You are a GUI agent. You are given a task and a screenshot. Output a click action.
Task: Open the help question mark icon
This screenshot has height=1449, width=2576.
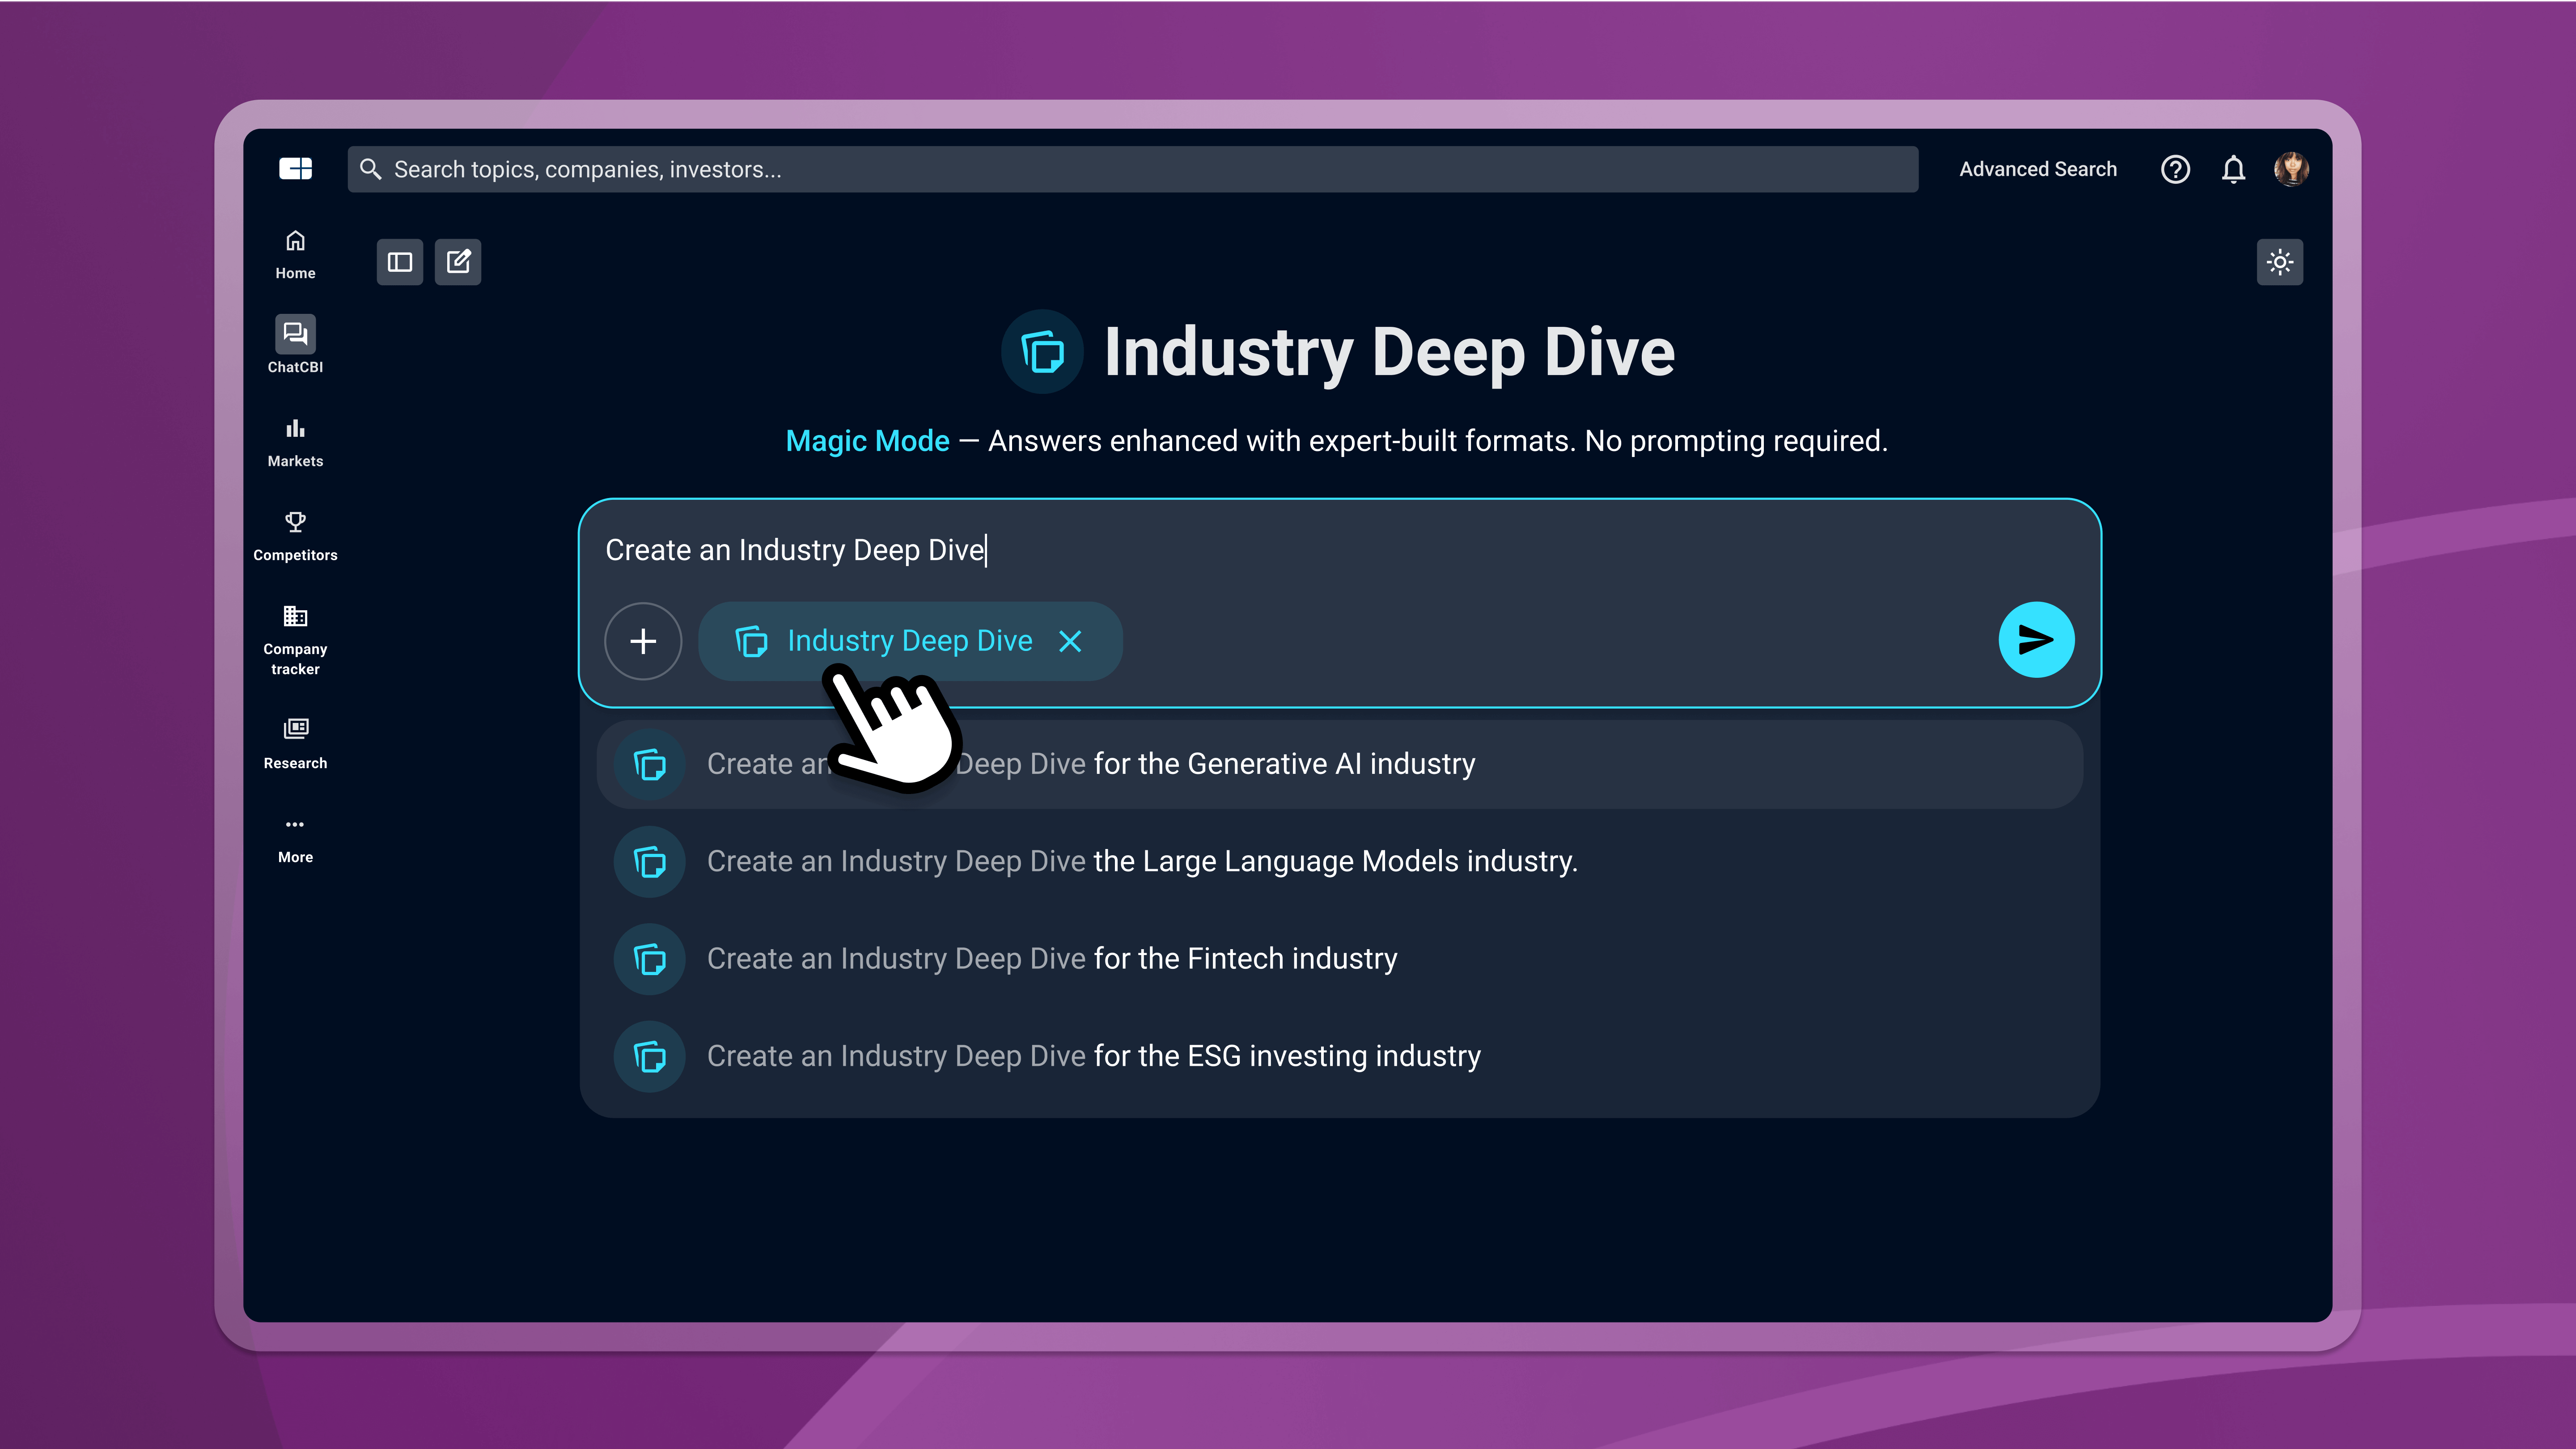click(2175, 169)
